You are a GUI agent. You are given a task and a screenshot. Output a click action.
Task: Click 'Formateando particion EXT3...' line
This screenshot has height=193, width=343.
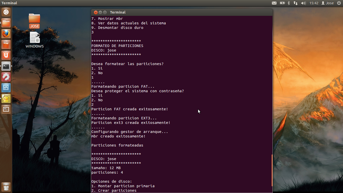coord(124,118)
